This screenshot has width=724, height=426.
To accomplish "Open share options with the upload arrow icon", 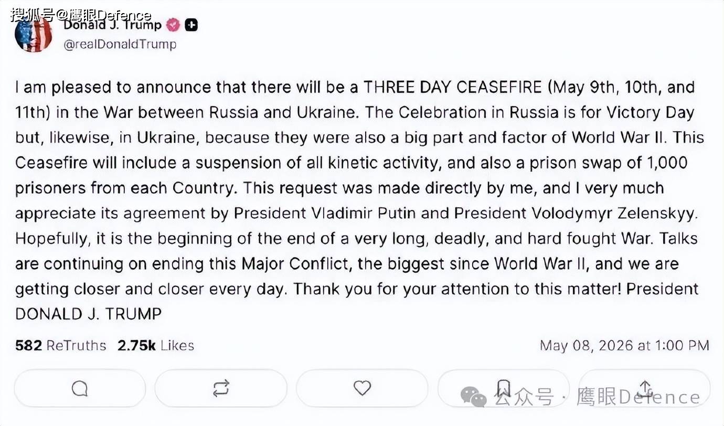I will click(645, 388).
